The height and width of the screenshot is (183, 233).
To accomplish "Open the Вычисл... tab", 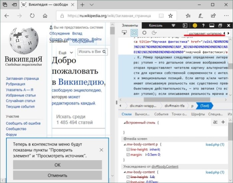I will 142,114.
